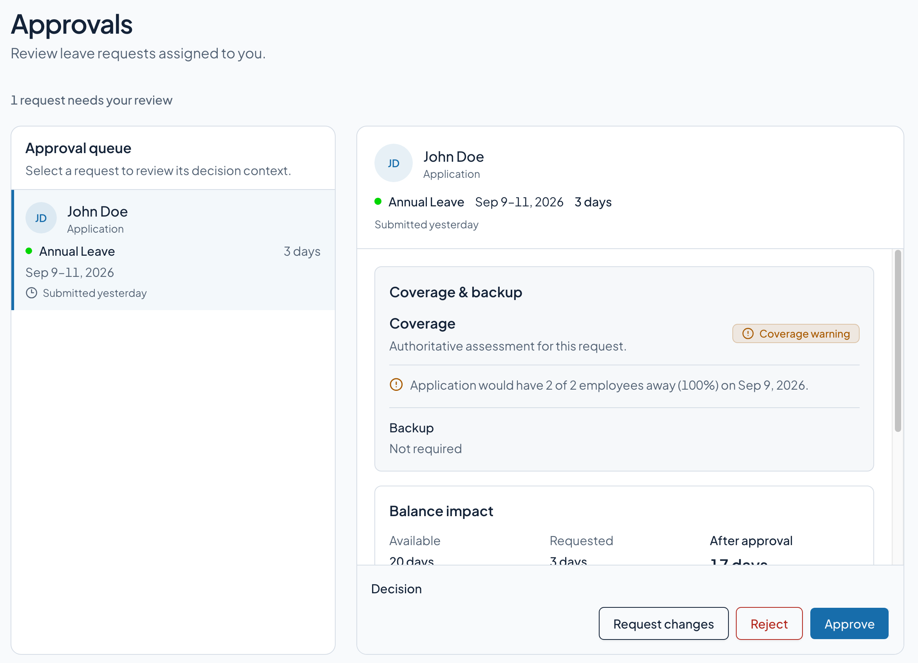Approve John Doe's leave request
Screen dimensions: 918x663
[849, 623]
